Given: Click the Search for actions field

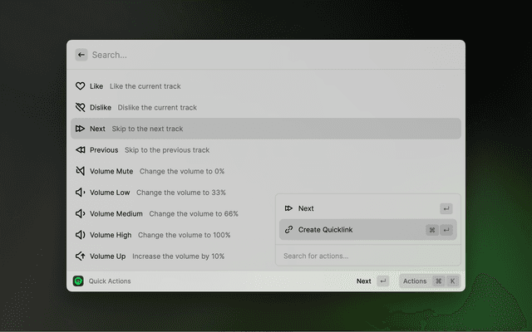Looking at the screenshot, I should (367, 256).
